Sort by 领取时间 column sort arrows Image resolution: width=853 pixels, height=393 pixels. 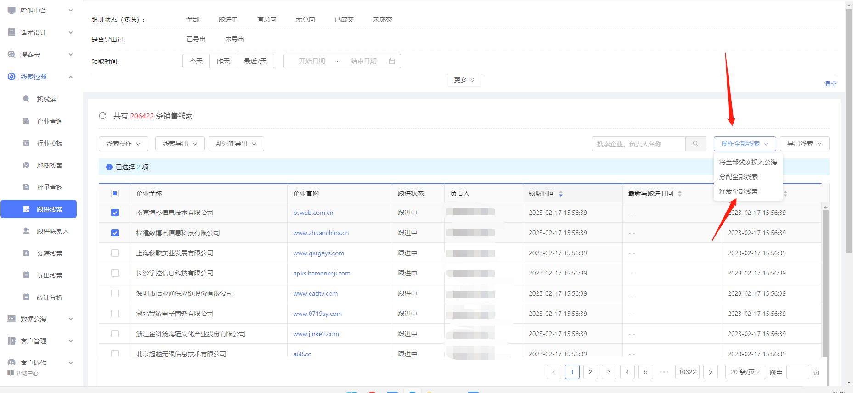point(561,194)
